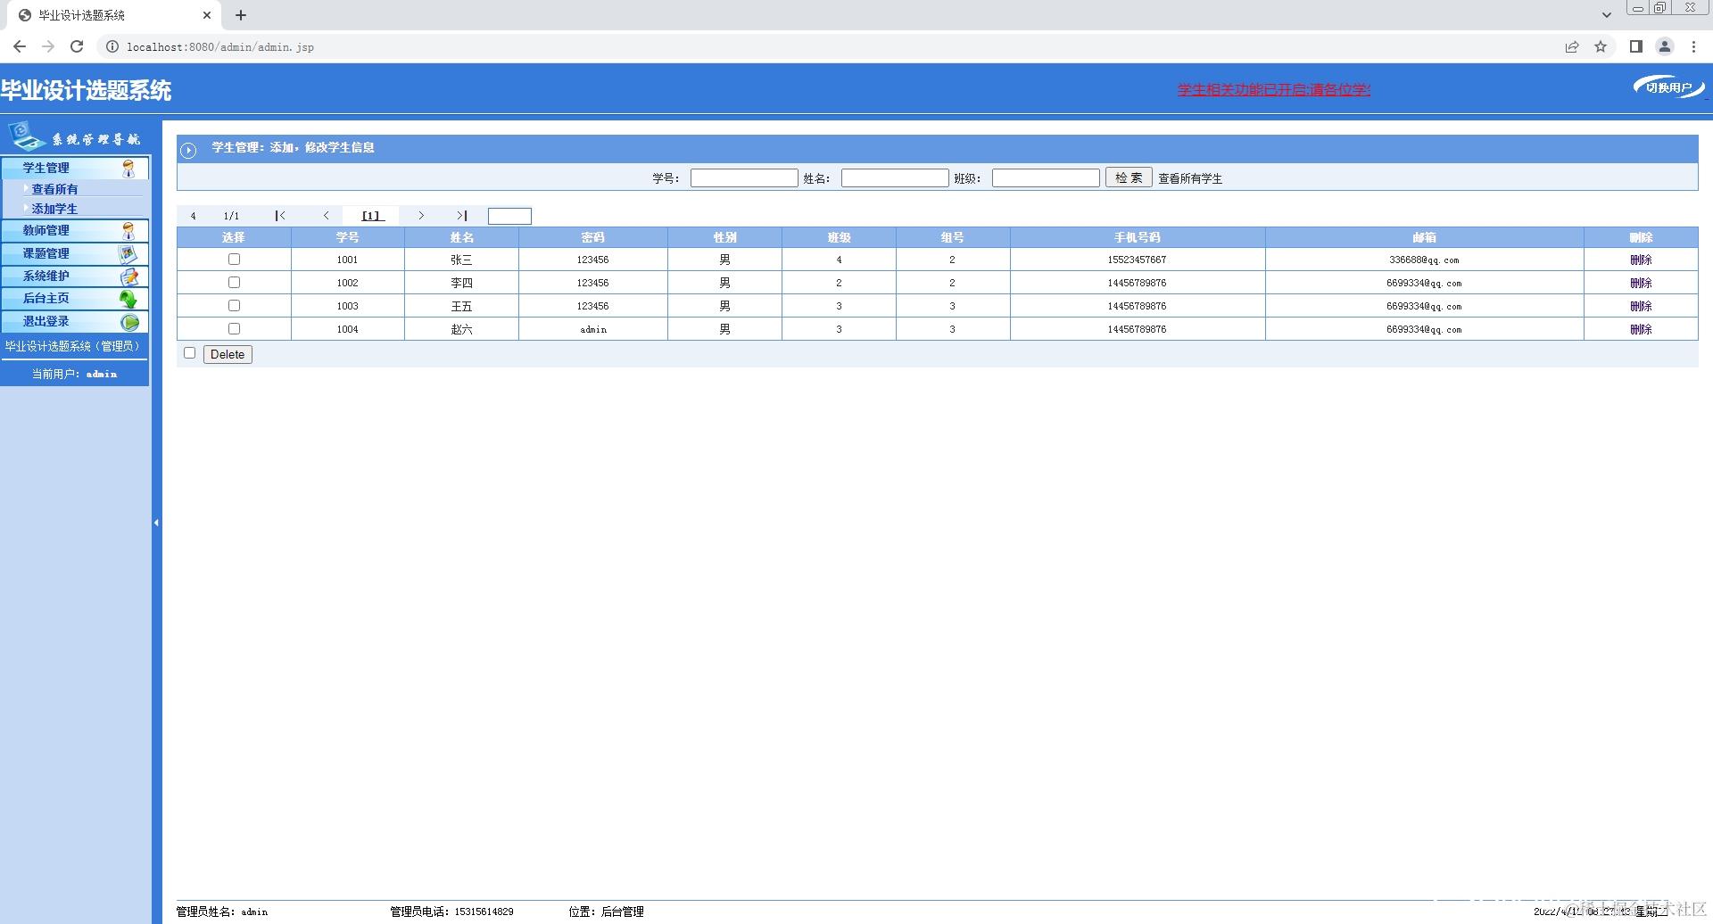The height and width of the screenshot is (924, 1713).
Task: Collapse the sidebar with the splitter arrow
Action: click(156, 523)
